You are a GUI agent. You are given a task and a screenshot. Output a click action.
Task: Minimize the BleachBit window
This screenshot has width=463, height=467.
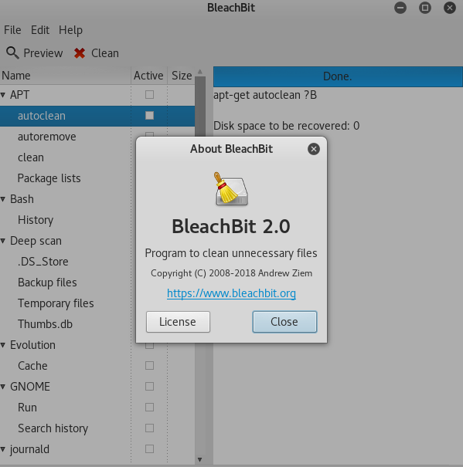[x=400, y=8]
